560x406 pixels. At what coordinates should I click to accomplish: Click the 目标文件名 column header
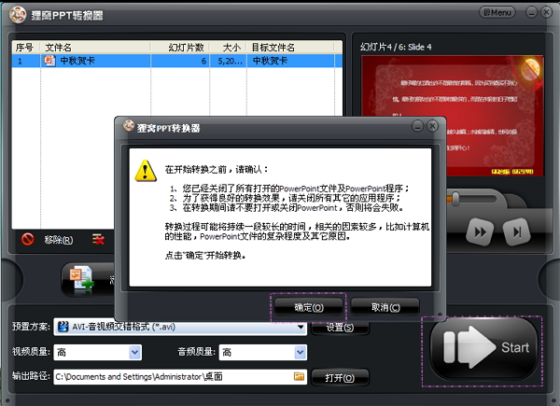point(290,48)
